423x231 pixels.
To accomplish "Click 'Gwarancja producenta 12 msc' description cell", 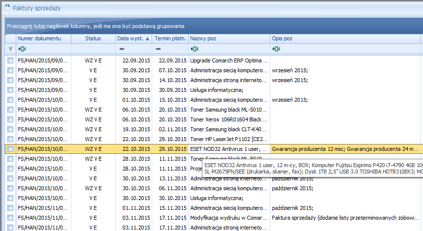I will coord(346,149).
